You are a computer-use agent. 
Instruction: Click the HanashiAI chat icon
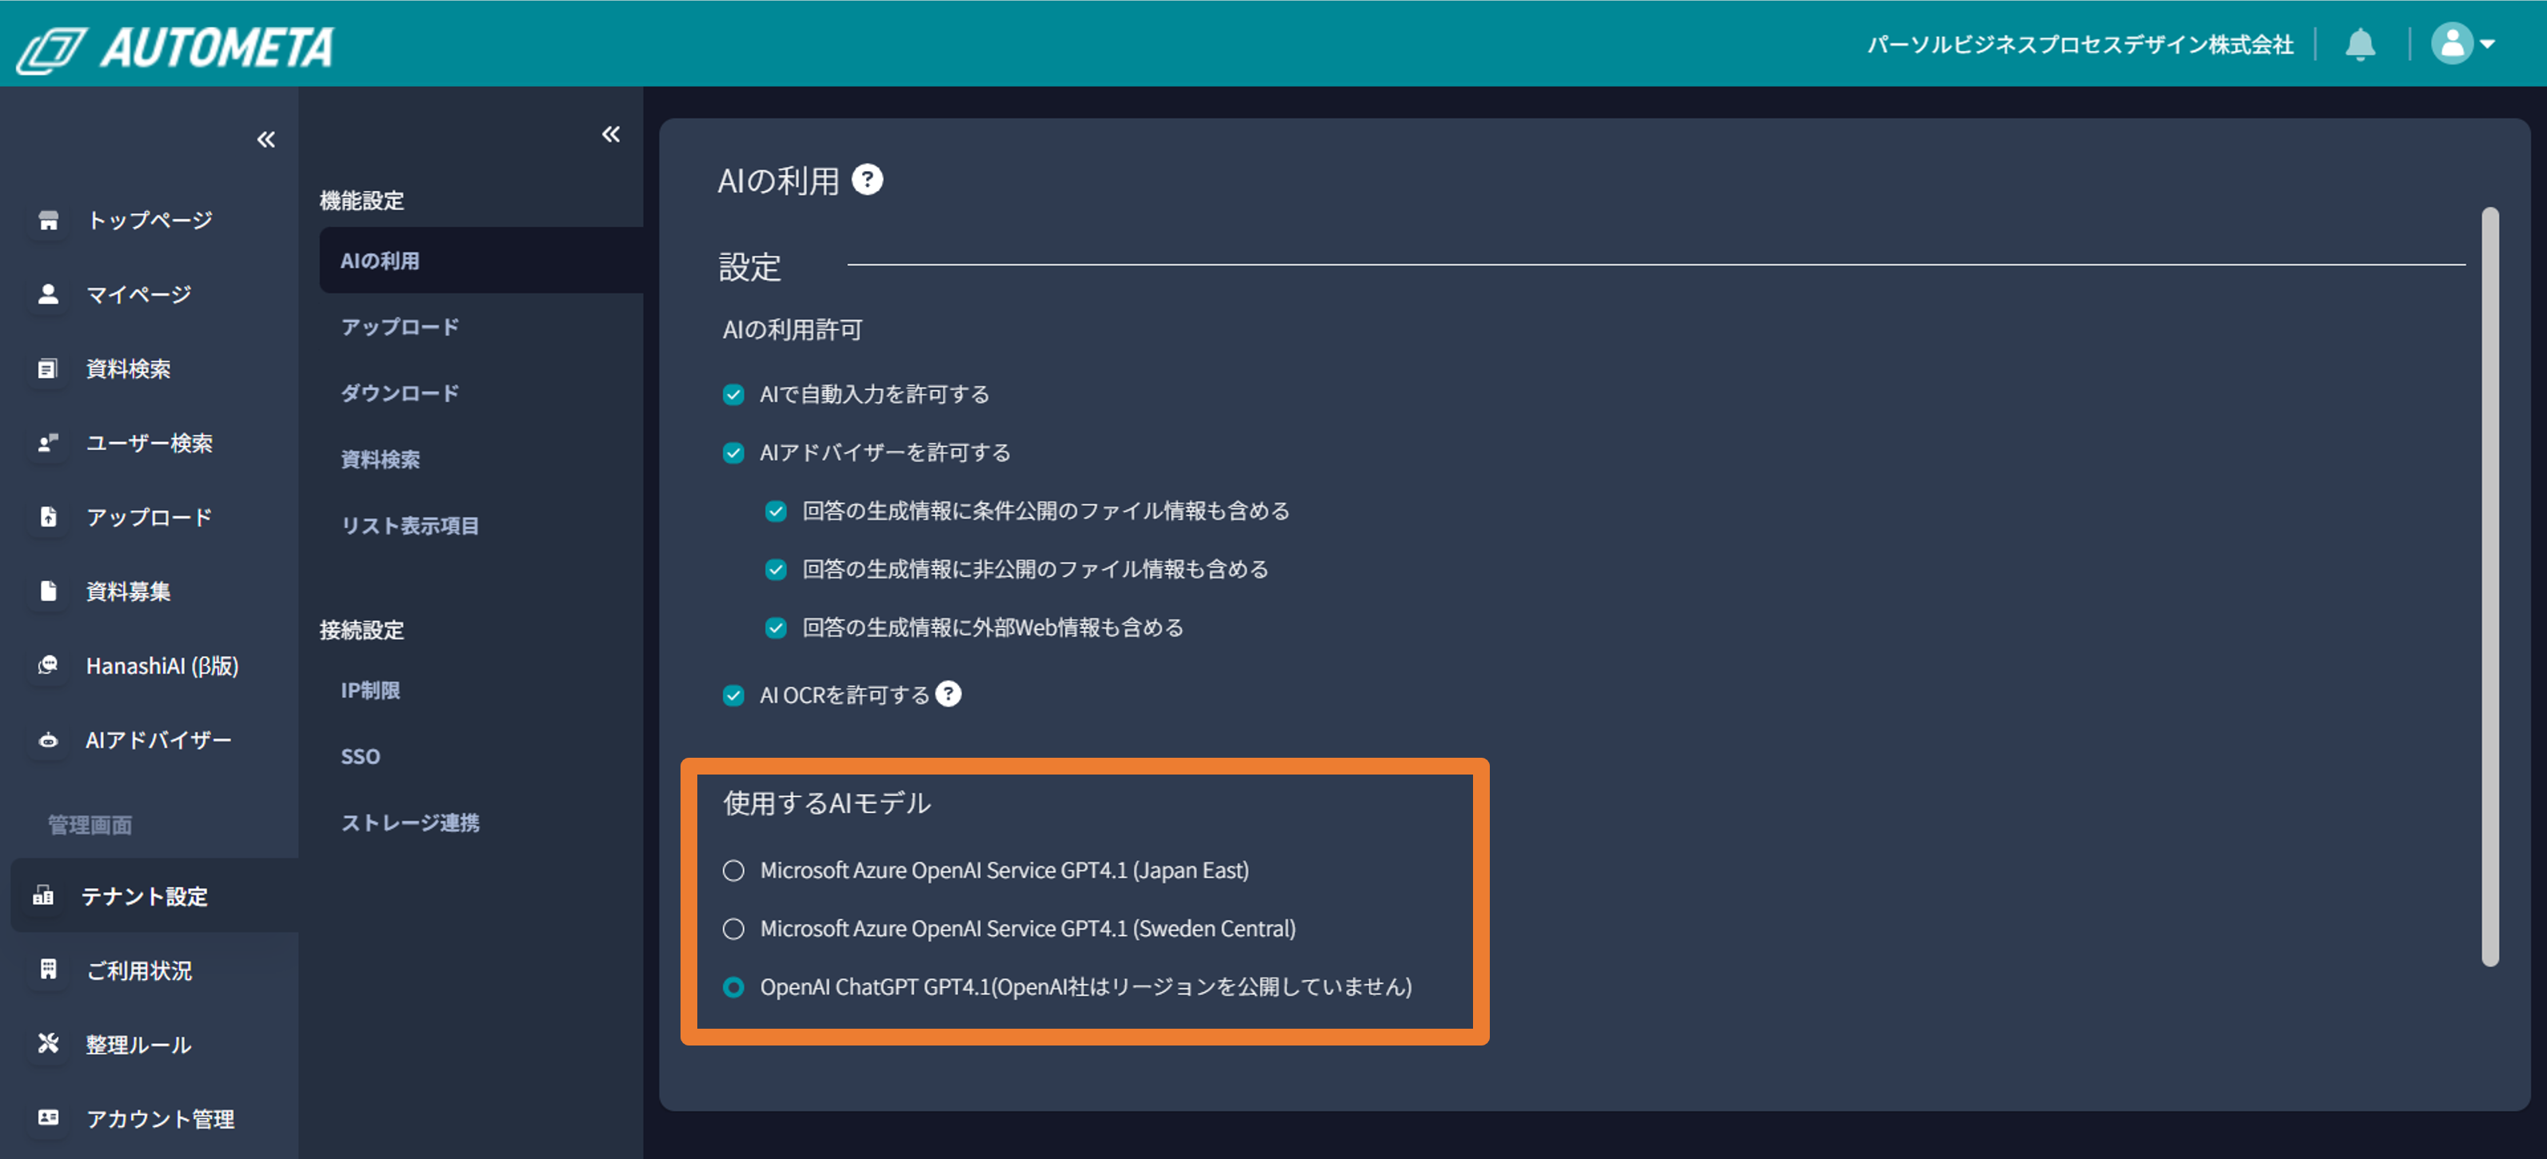pos(49,666)
